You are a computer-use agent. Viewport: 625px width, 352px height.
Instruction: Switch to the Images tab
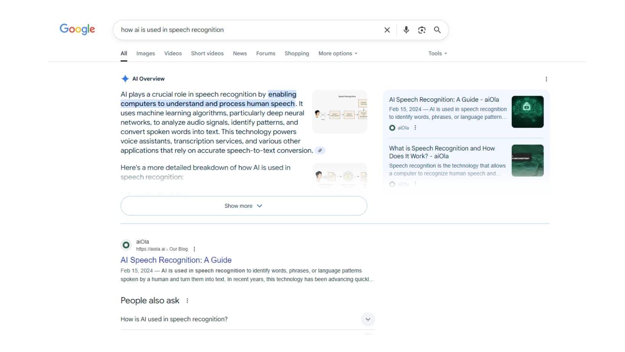click(x=145, y=53)
